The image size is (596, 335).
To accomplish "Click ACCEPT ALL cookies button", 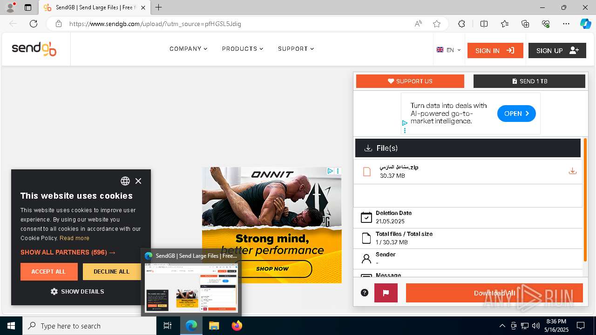I will (49, 272).
